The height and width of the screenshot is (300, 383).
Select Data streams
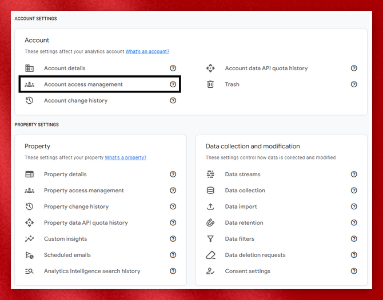point(242,175)
